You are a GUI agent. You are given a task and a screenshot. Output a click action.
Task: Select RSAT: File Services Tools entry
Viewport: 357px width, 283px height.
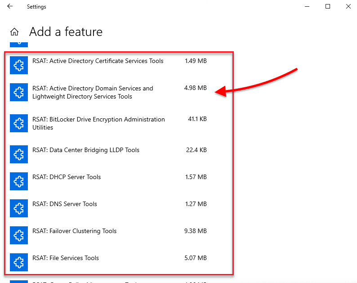click(x=66, y=258)
